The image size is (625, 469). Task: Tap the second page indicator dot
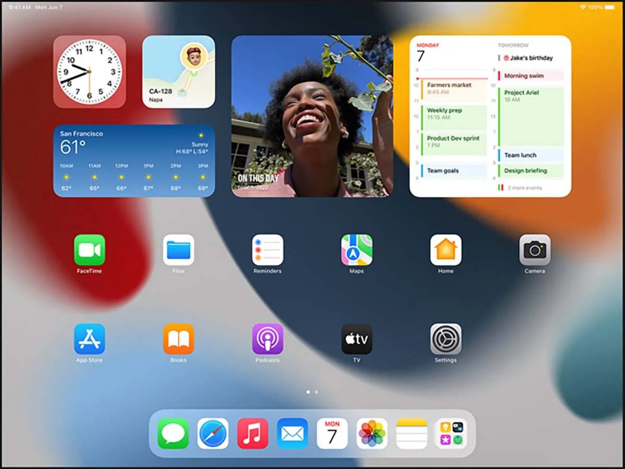coord(315,392)
